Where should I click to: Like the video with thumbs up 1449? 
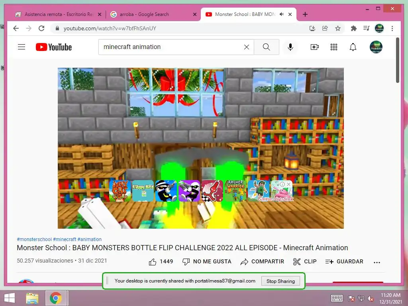coord(161,262)
